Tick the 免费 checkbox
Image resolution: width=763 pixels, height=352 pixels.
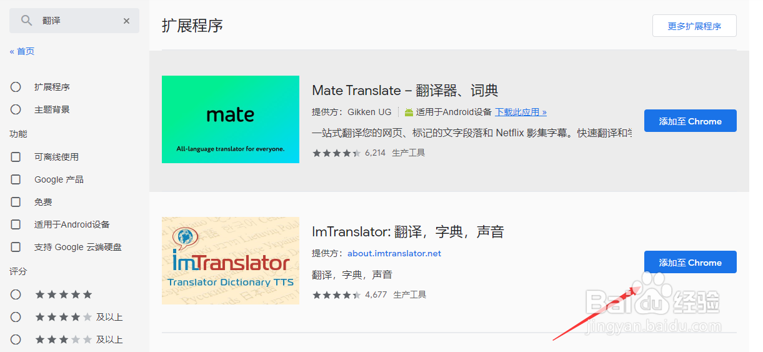(x=16, y=202)
